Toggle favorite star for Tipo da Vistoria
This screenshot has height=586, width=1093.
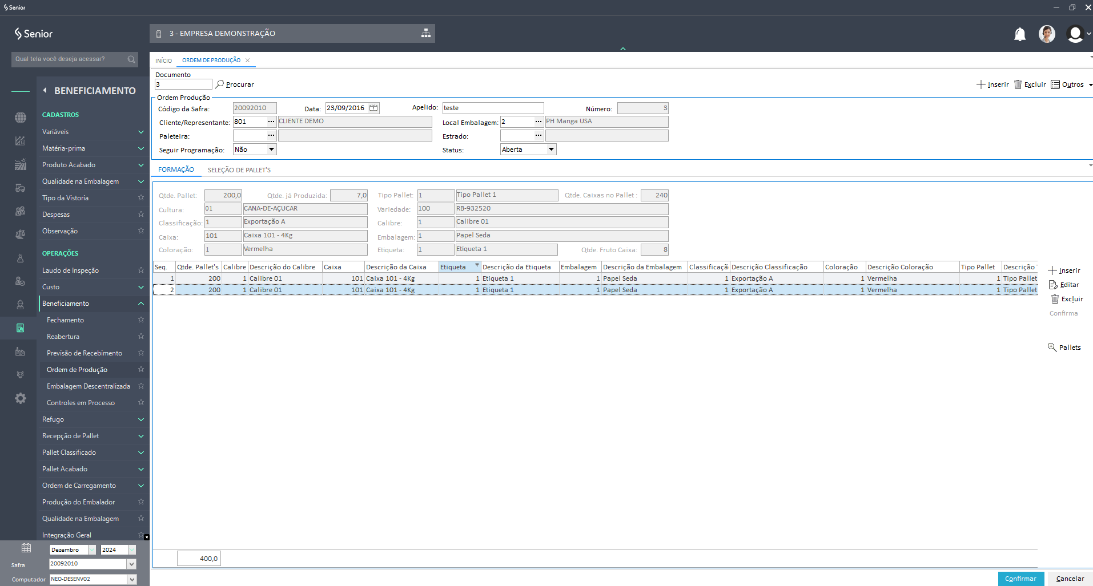click(140, 198)
